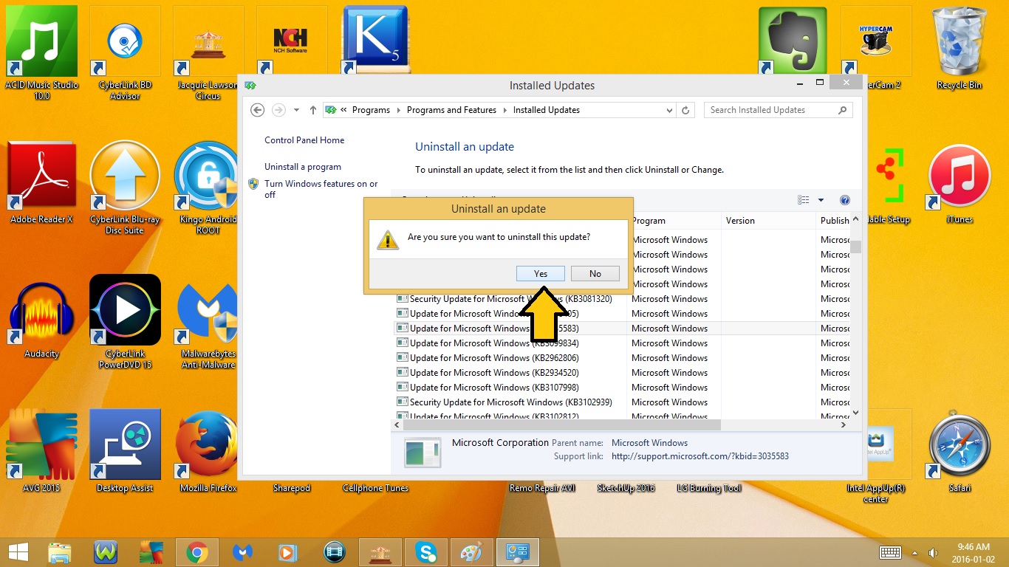Click the Windows Start button
Viewport: 1009px width, 567px height.
18,552
